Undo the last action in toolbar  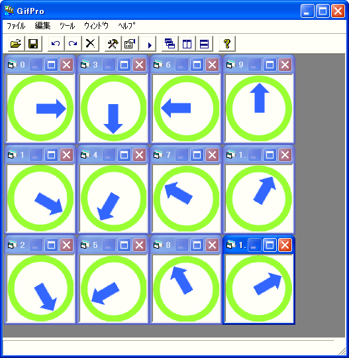click(x=56, y=43)
